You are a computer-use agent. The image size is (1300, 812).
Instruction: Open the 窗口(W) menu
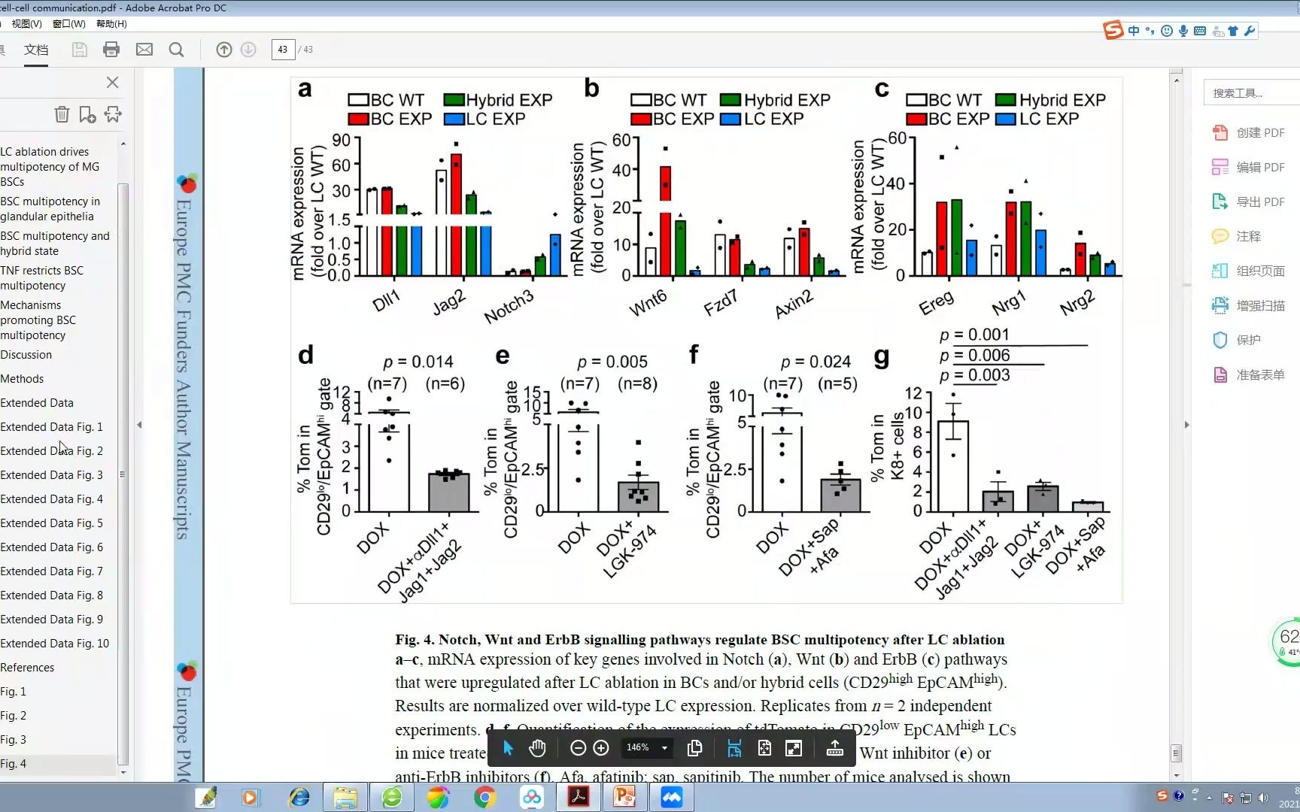point(68,24)
